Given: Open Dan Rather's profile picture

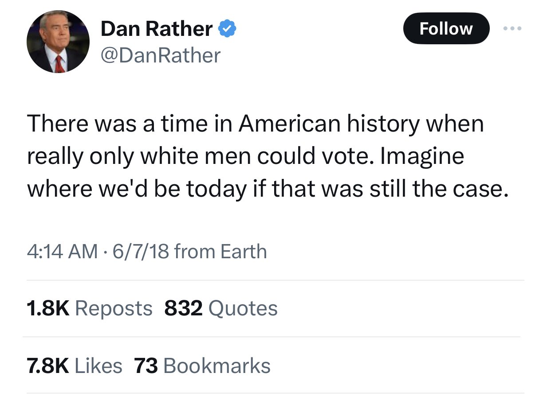Looking at the screenshot, I should (58, 42).
